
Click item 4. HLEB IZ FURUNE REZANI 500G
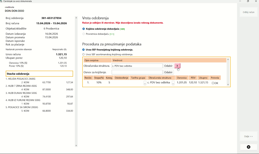pos(23,100)
